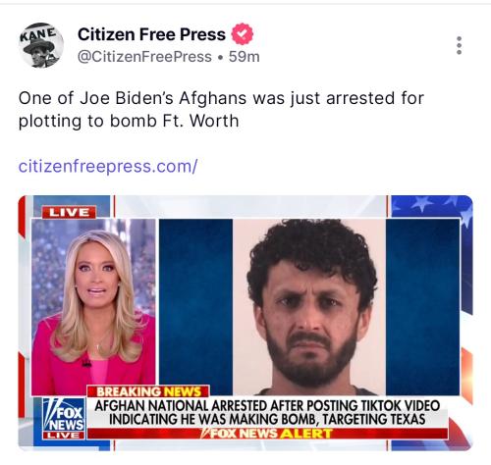
Task: Click the 59m post timestamp
Action: point(245,57)
